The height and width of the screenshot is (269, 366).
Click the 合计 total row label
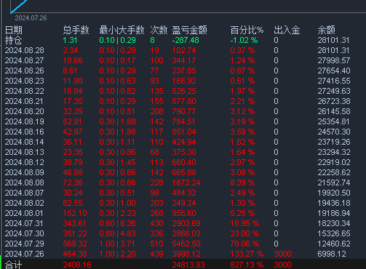(x=14, y=265)
